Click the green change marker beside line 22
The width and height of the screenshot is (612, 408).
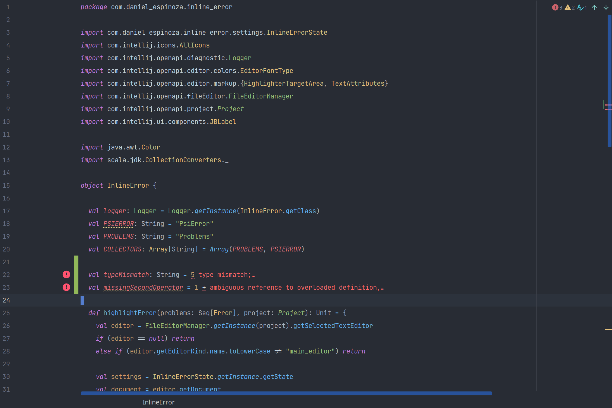[x=76, y=275]
